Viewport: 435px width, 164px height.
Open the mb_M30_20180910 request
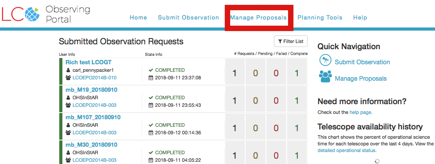91,145
